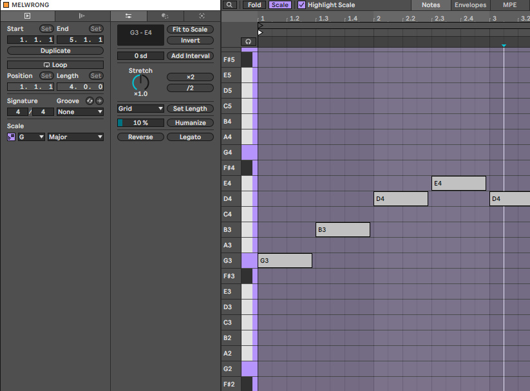The height and width of the screenshot is (391, 530).
Task: Click the clip Start position field
Action: (x=30, y=40)
